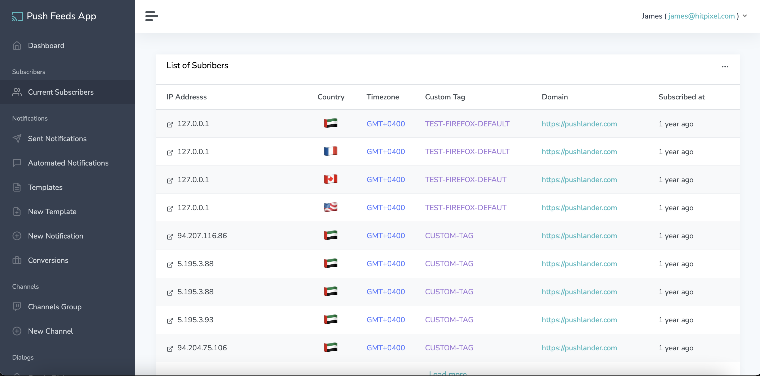Click the Custom Tag column header

pos(445,97)
